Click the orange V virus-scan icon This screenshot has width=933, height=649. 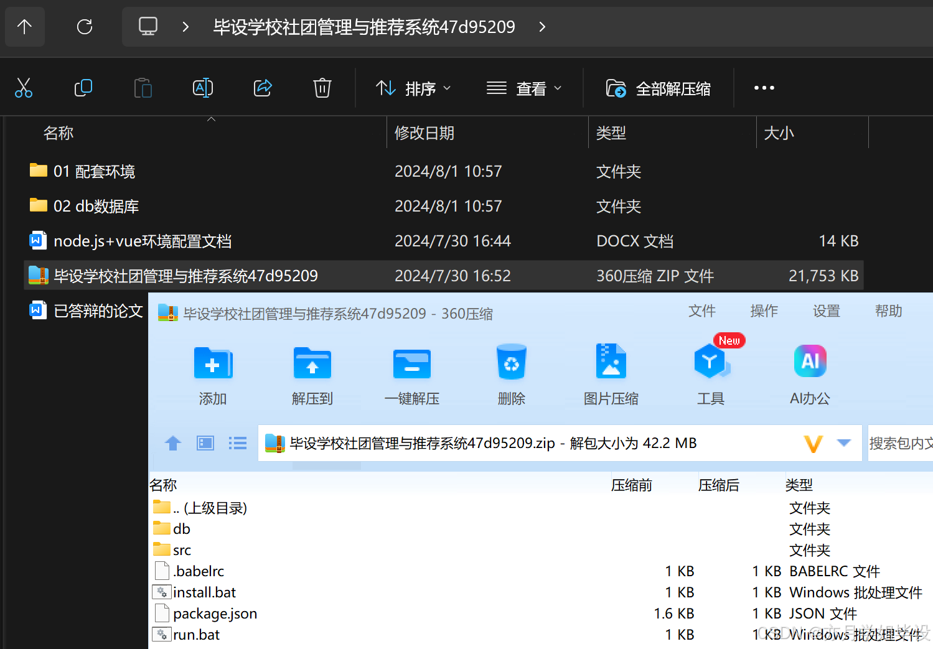point(813,444)
